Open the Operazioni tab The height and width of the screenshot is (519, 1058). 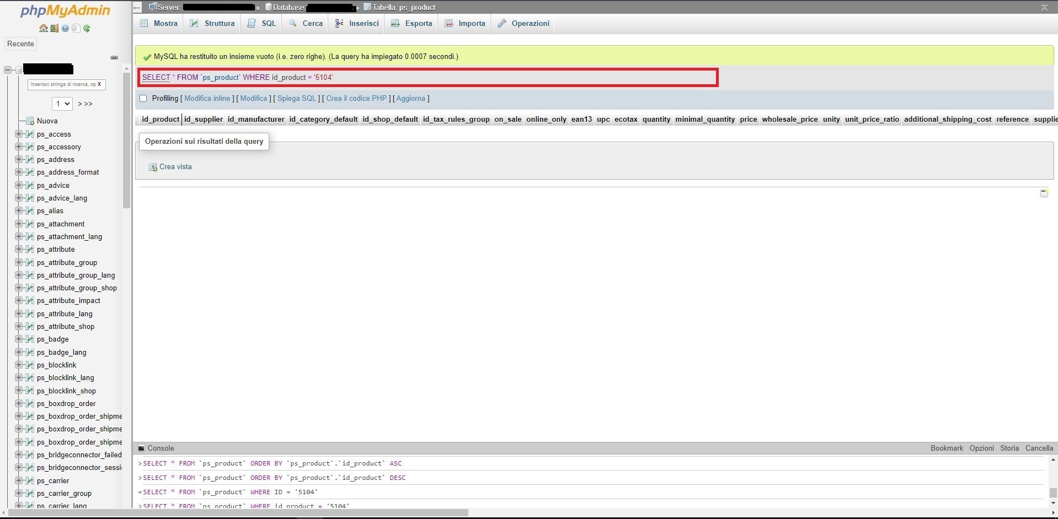click(523, 23)
